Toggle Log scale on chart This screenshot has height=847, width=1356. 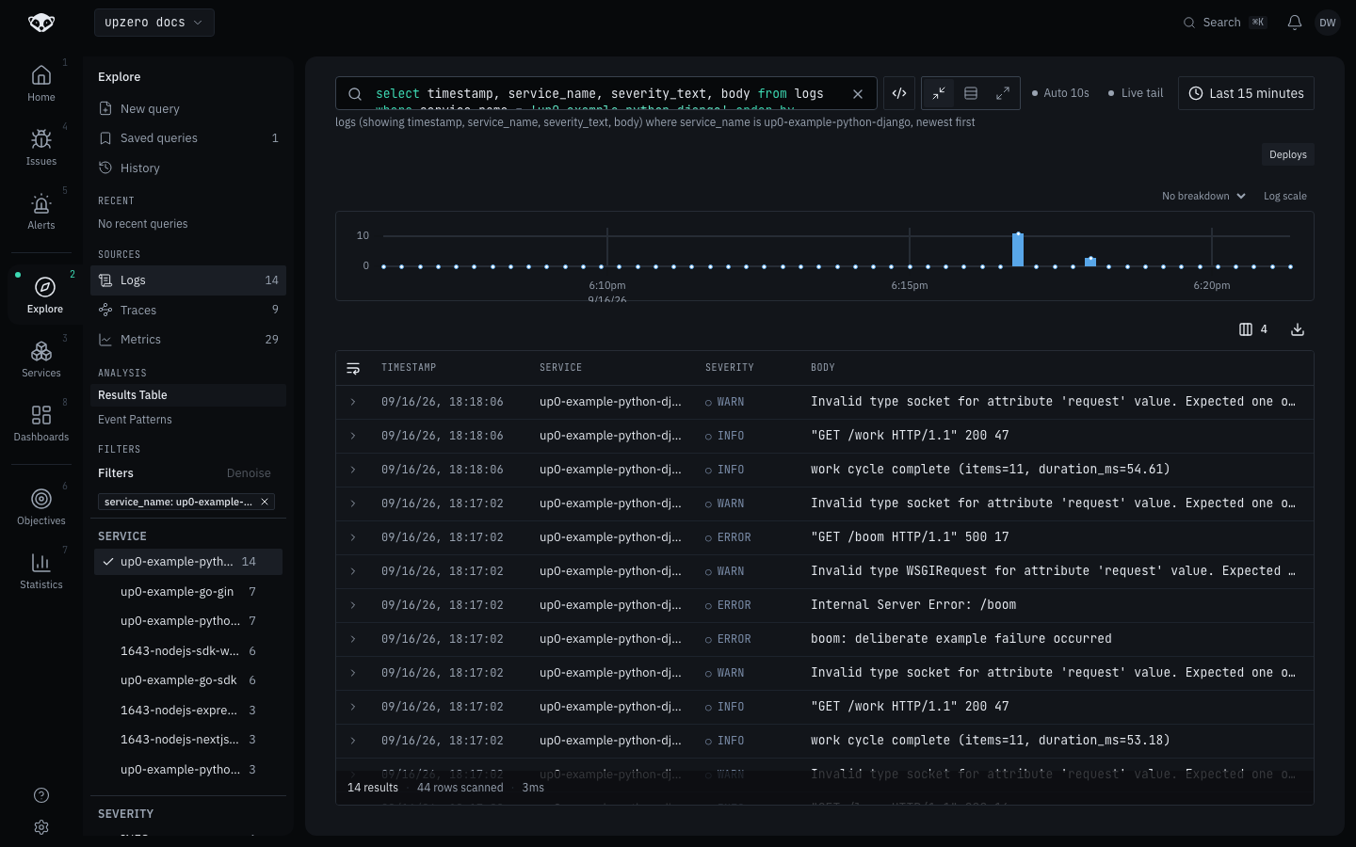[x=1284, y=196]
